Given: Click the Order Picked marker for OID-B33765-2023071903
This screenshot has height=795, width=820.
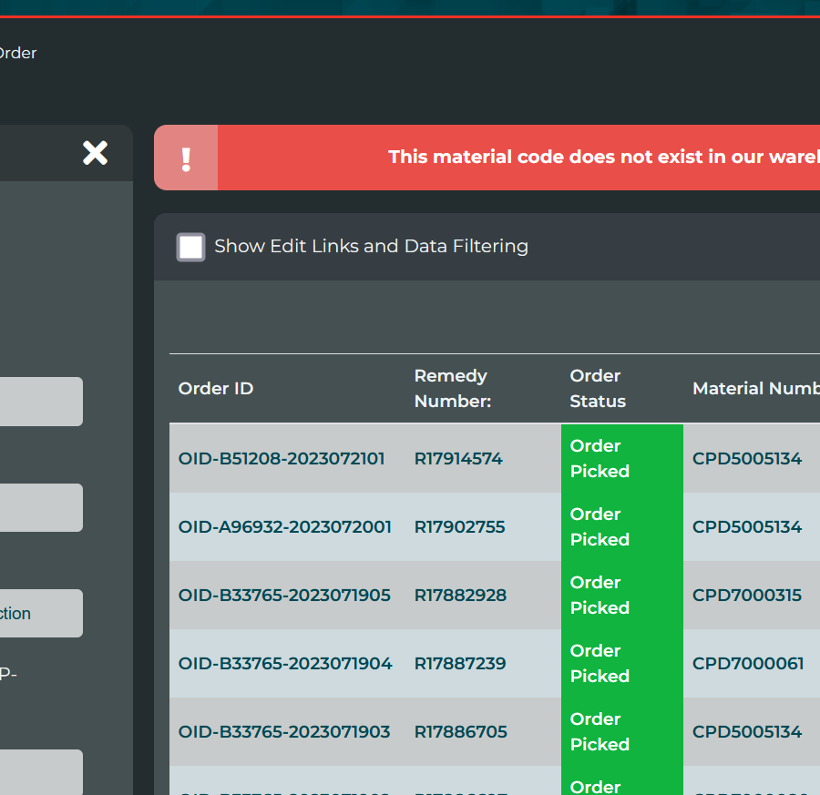Looking at the screenshot, I should pyautogui.click(x=621, y=731).
